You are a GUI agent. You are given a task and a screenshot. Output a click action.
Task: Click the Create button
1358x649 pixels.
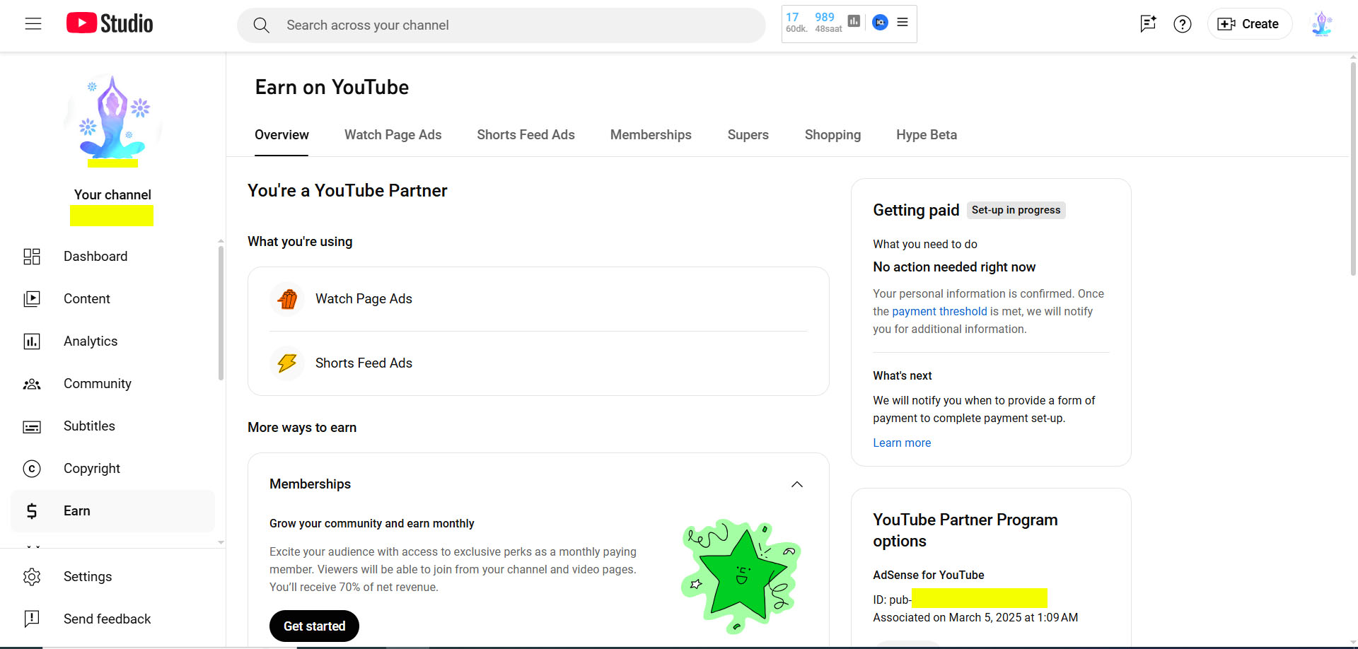click(1249, 24)
